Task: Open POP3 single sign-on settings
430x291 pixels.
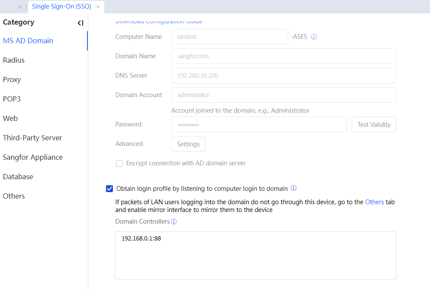Action: coord(12,99)
